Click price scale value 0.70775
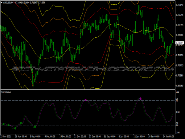Image resolution: width=185 pixels, height=139 pixels. 180,65
